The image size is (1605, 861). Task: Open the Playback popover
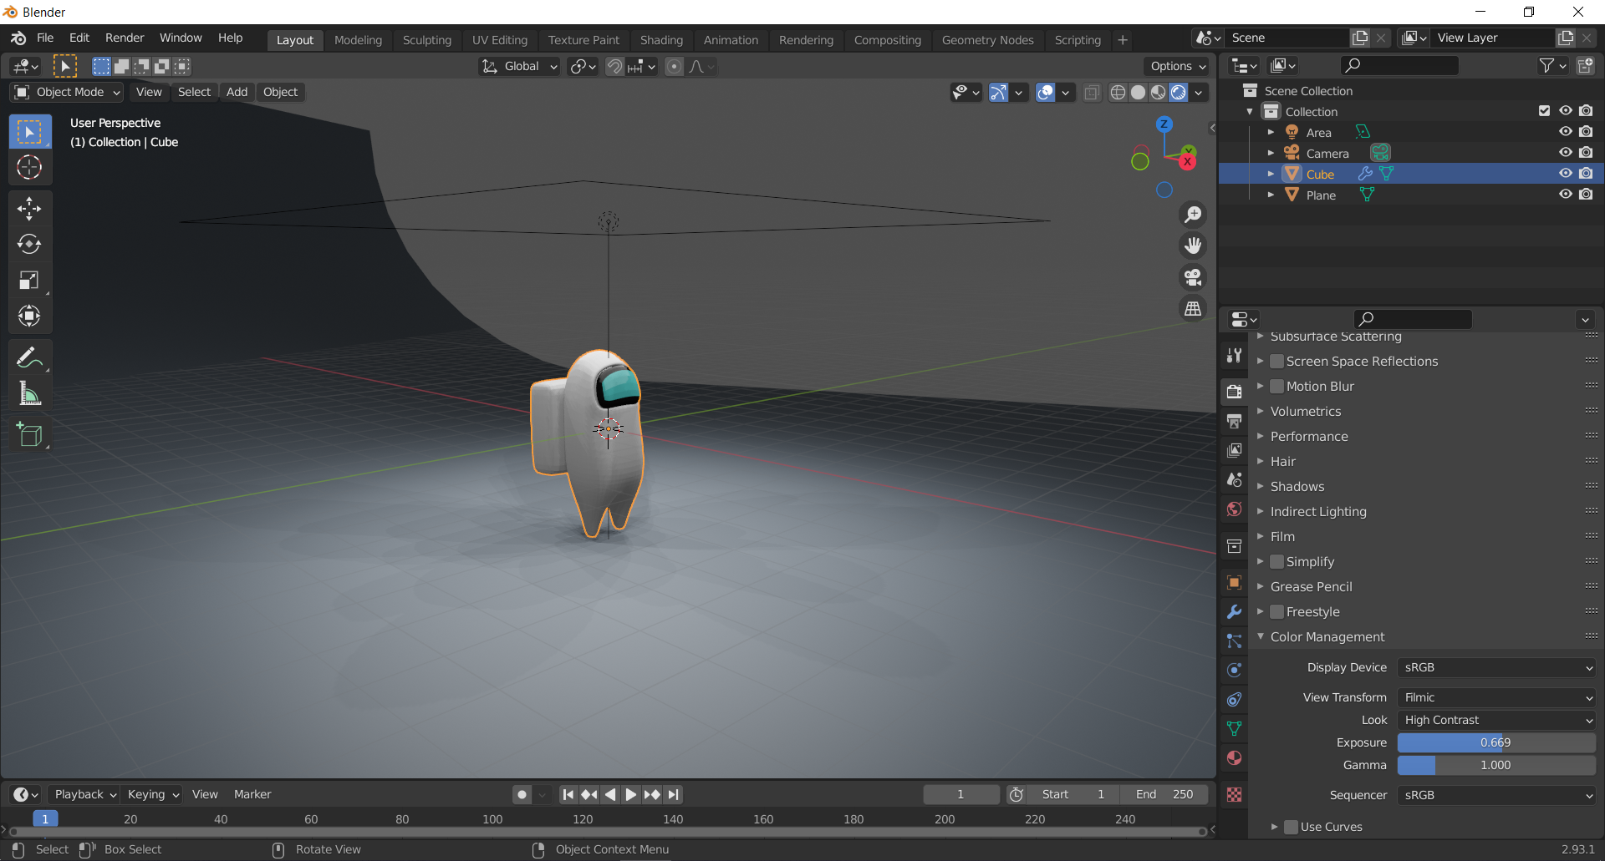tap(84, 794)
